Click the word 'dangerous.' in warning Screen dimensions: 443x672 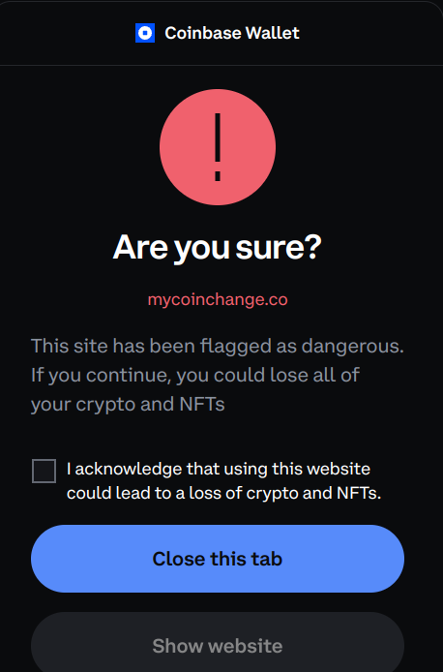tap(352, 346)
